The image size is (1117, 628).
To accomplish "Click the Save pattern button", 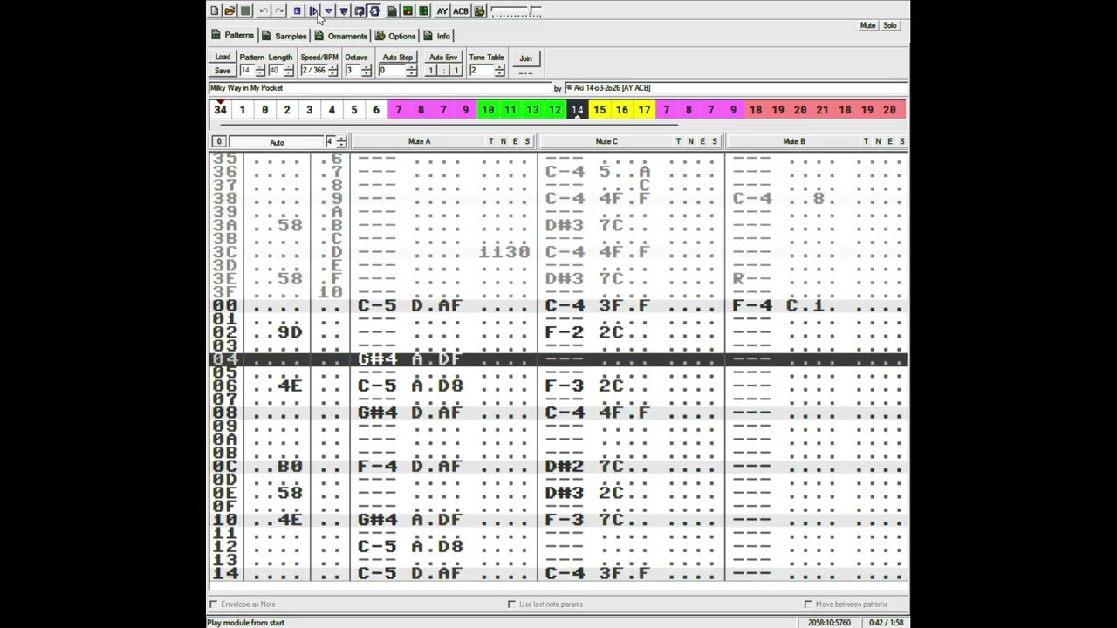I will point(223,71).
